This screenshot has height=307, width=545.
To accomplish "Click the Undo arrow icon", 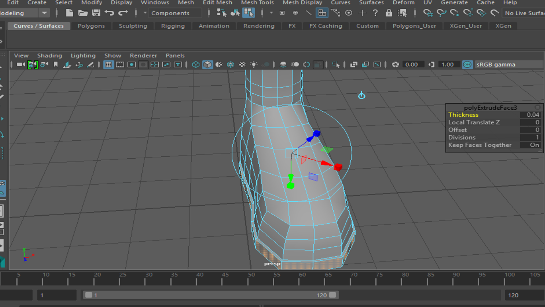I will (x=109, y=13).
